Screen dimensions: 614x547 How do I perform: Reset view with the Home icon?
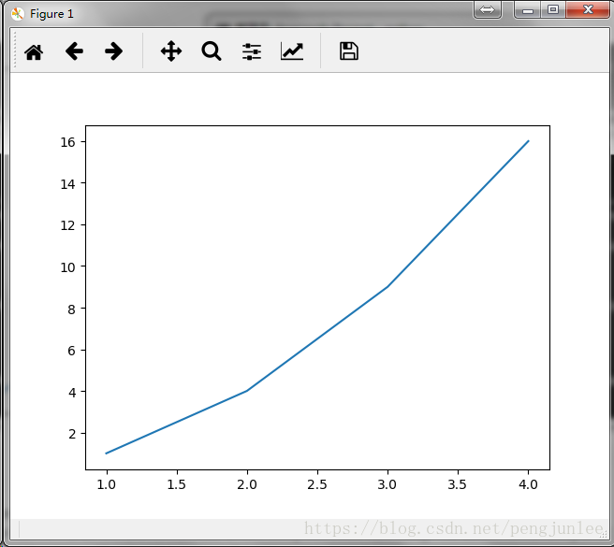pyautogui.click(x=34, y=51)
